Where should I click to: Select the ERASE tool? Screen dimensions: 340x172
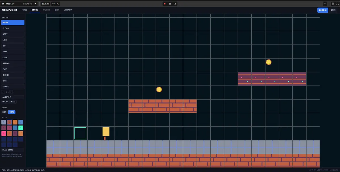click(x=13, y=87)
